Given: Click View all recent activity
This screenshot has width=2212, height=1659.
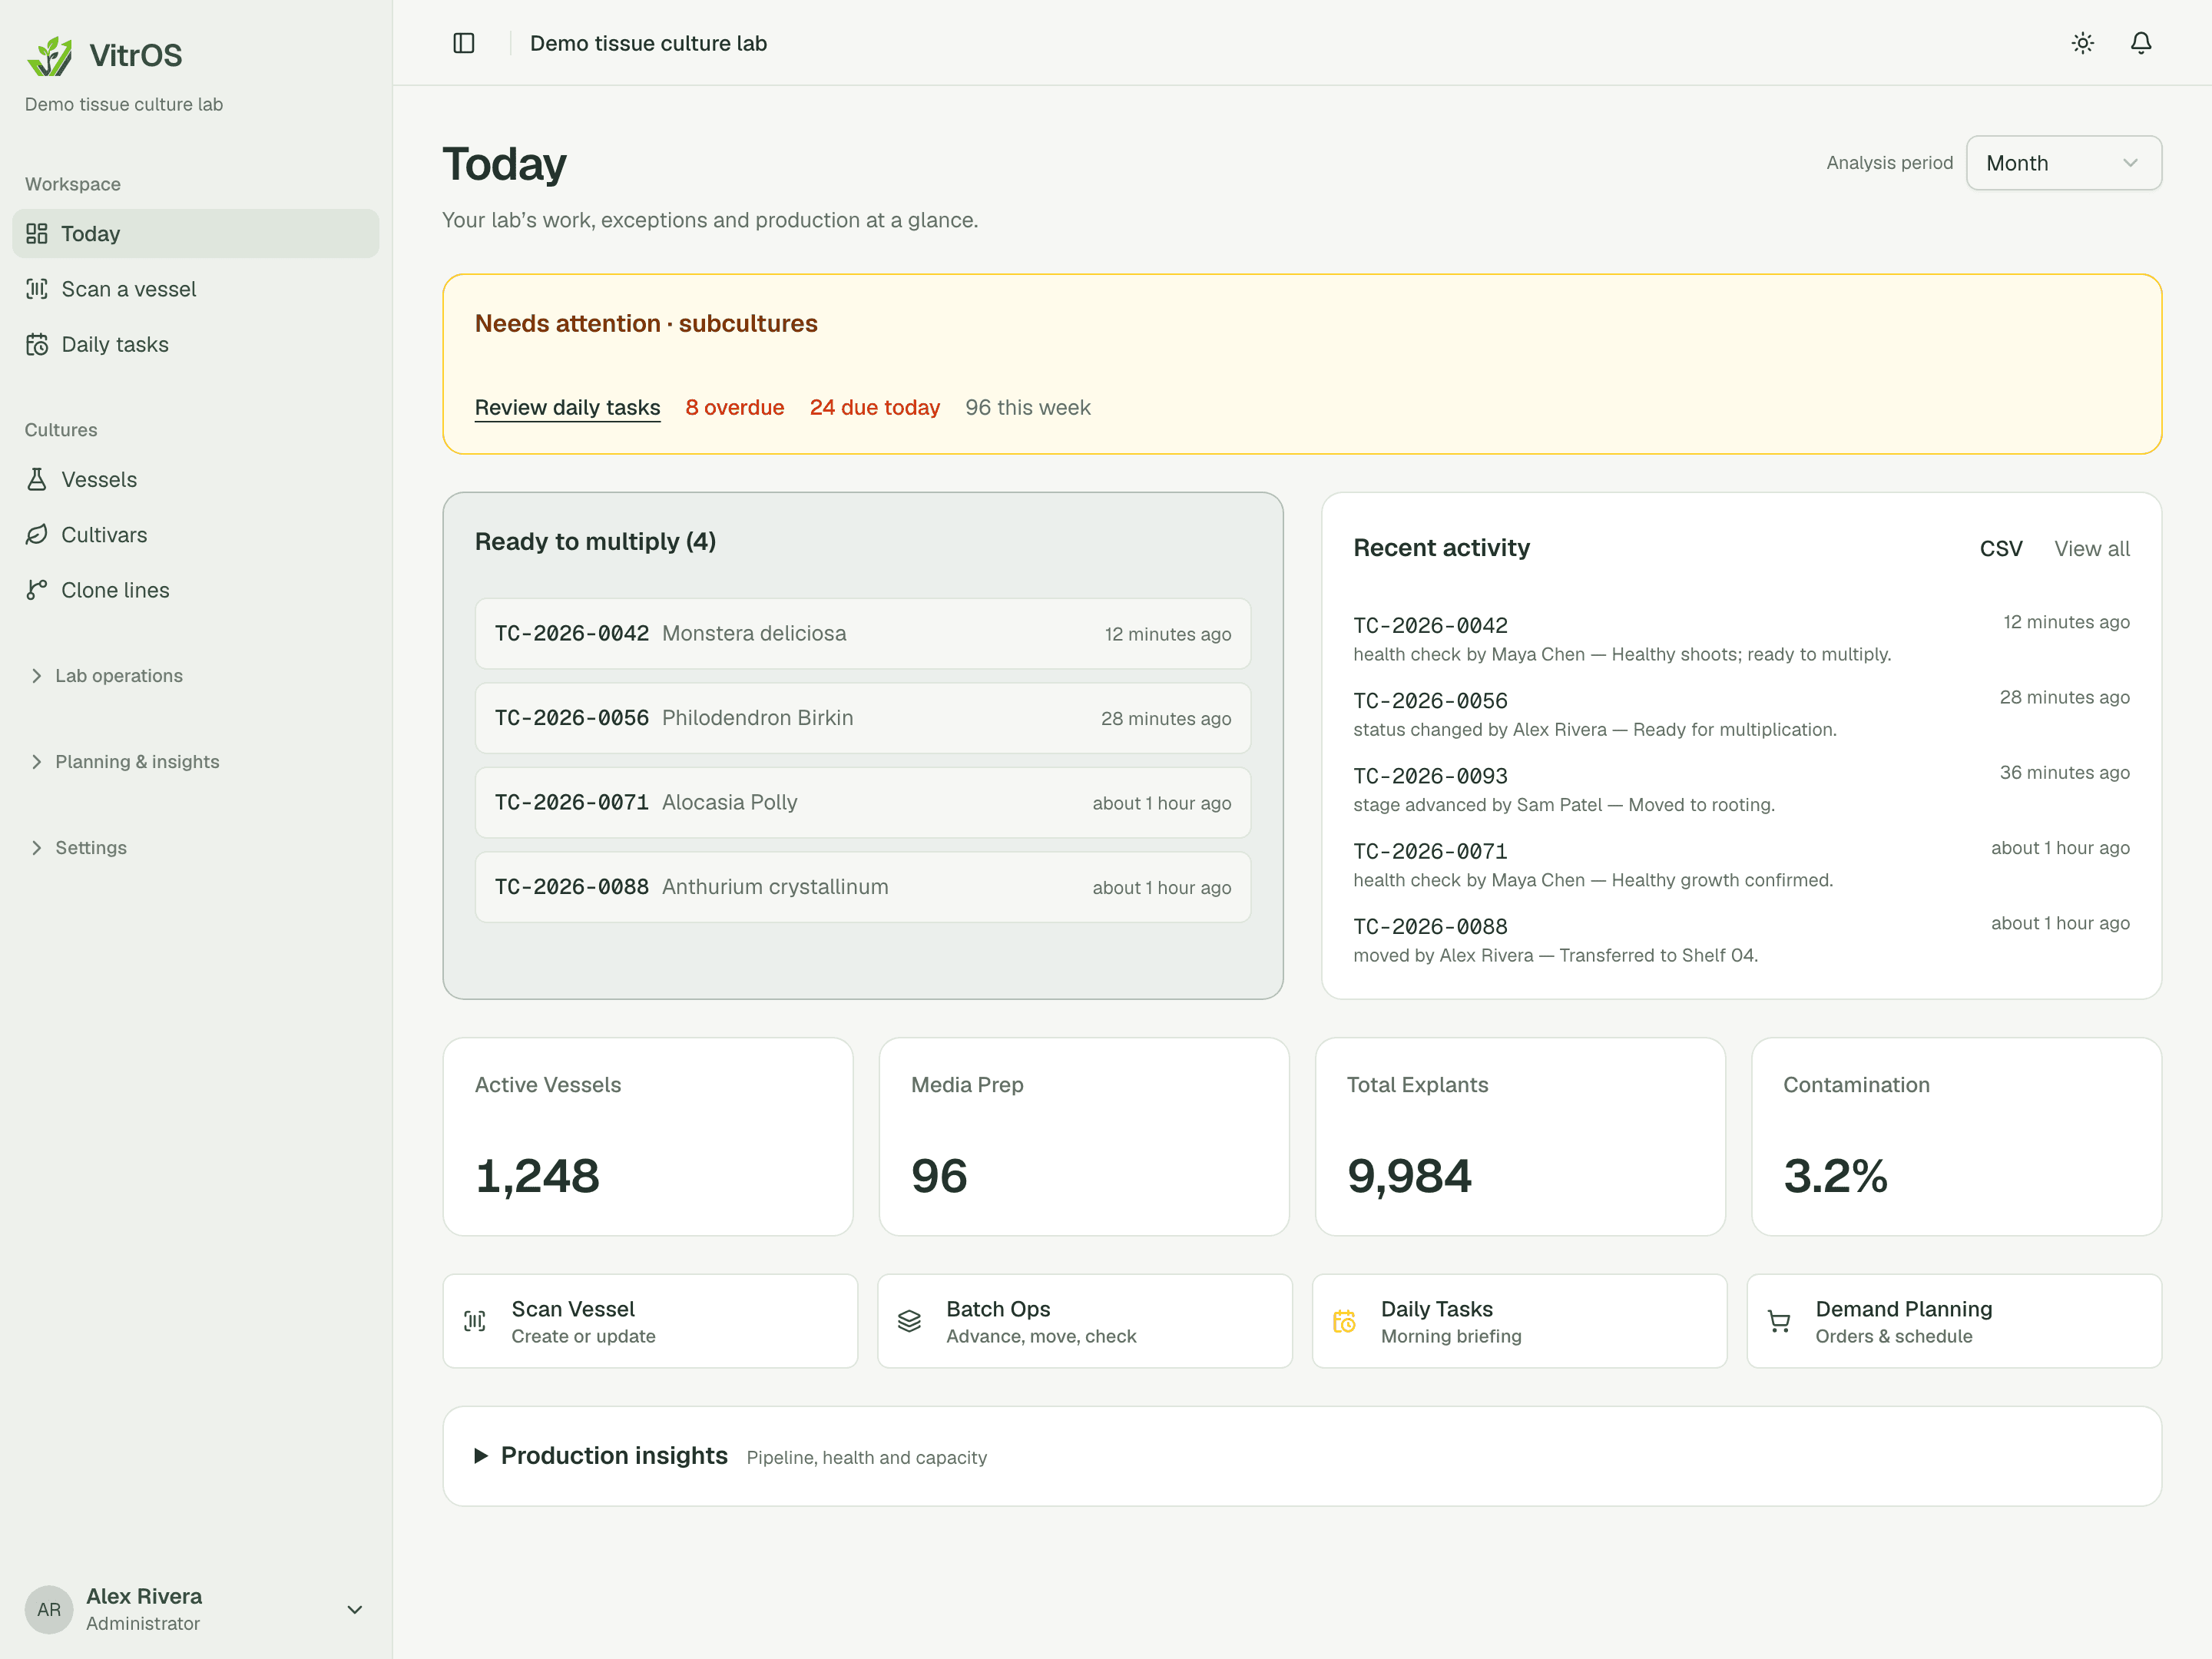Looking at the screenshot, I should pyautogui.click(x=2092, y=549).
